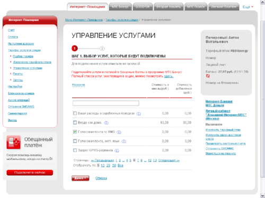The width and height of the screenshot is (265, 198).
Task: Click Подключите сейчас button
Action: (30, 173)
